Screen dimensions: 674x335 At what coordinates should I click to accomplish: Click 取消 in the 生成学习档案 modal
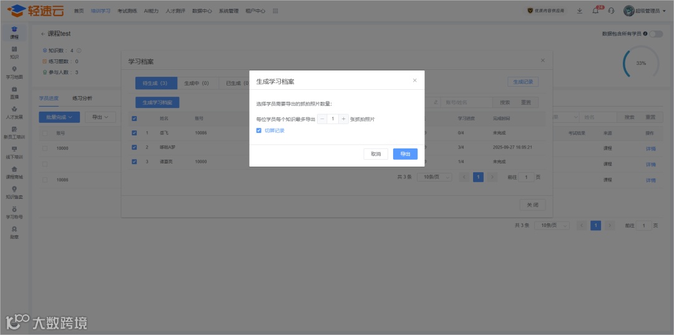(x=376, y=154)
